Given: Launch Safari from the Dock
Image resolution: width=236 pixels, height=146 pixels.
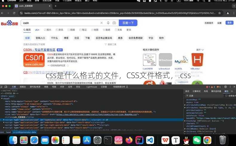Looking at the screenshot, I should (x=34, y=140).
